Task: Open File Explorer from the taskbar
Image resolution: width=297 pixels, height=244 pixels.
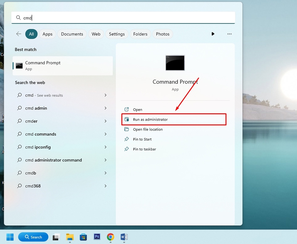Action: pos(70,237)
